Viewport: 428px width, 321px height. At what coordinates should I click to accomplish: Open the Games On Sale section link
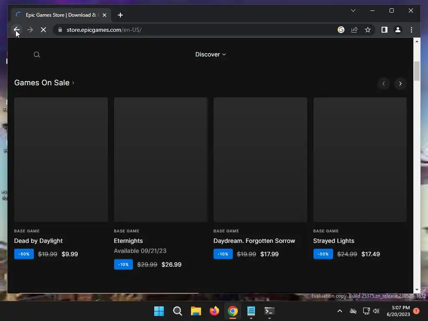point(44,83)
